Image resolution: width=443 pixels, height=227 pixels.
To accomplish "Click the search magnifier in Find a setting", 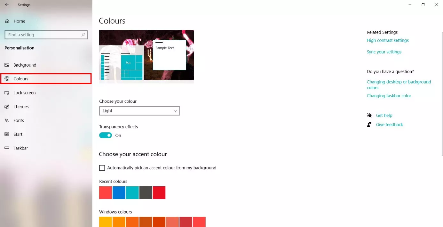I will [x=83, y=35].
